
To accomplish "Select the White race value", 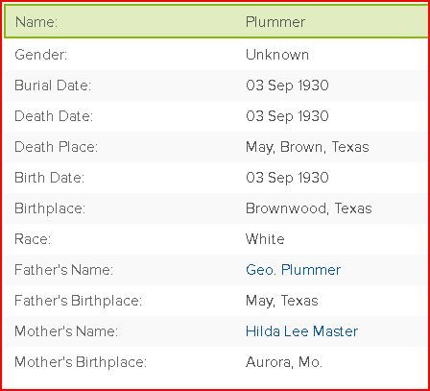I will 265,239.
